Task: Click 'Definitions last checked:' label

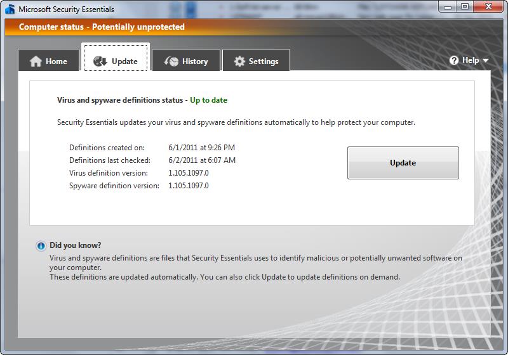Action: click(110, 160)
